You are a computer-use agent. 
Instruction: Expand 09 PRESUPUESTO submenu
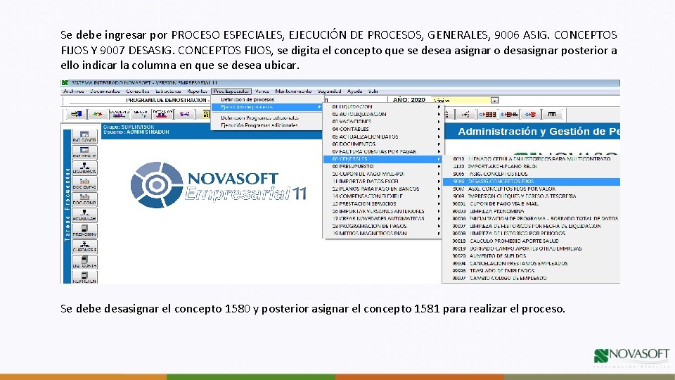(x=382, y=166)
